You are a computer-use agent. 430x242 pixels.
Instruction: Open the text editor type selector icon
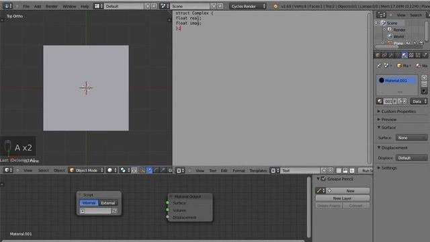[180, 171]
